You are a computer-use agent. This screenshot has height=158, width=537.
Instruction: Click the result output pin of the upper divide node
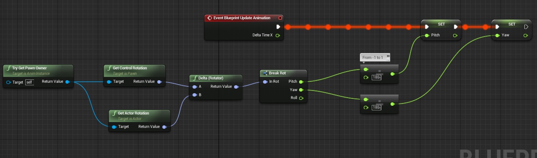(x=392, y=74)
